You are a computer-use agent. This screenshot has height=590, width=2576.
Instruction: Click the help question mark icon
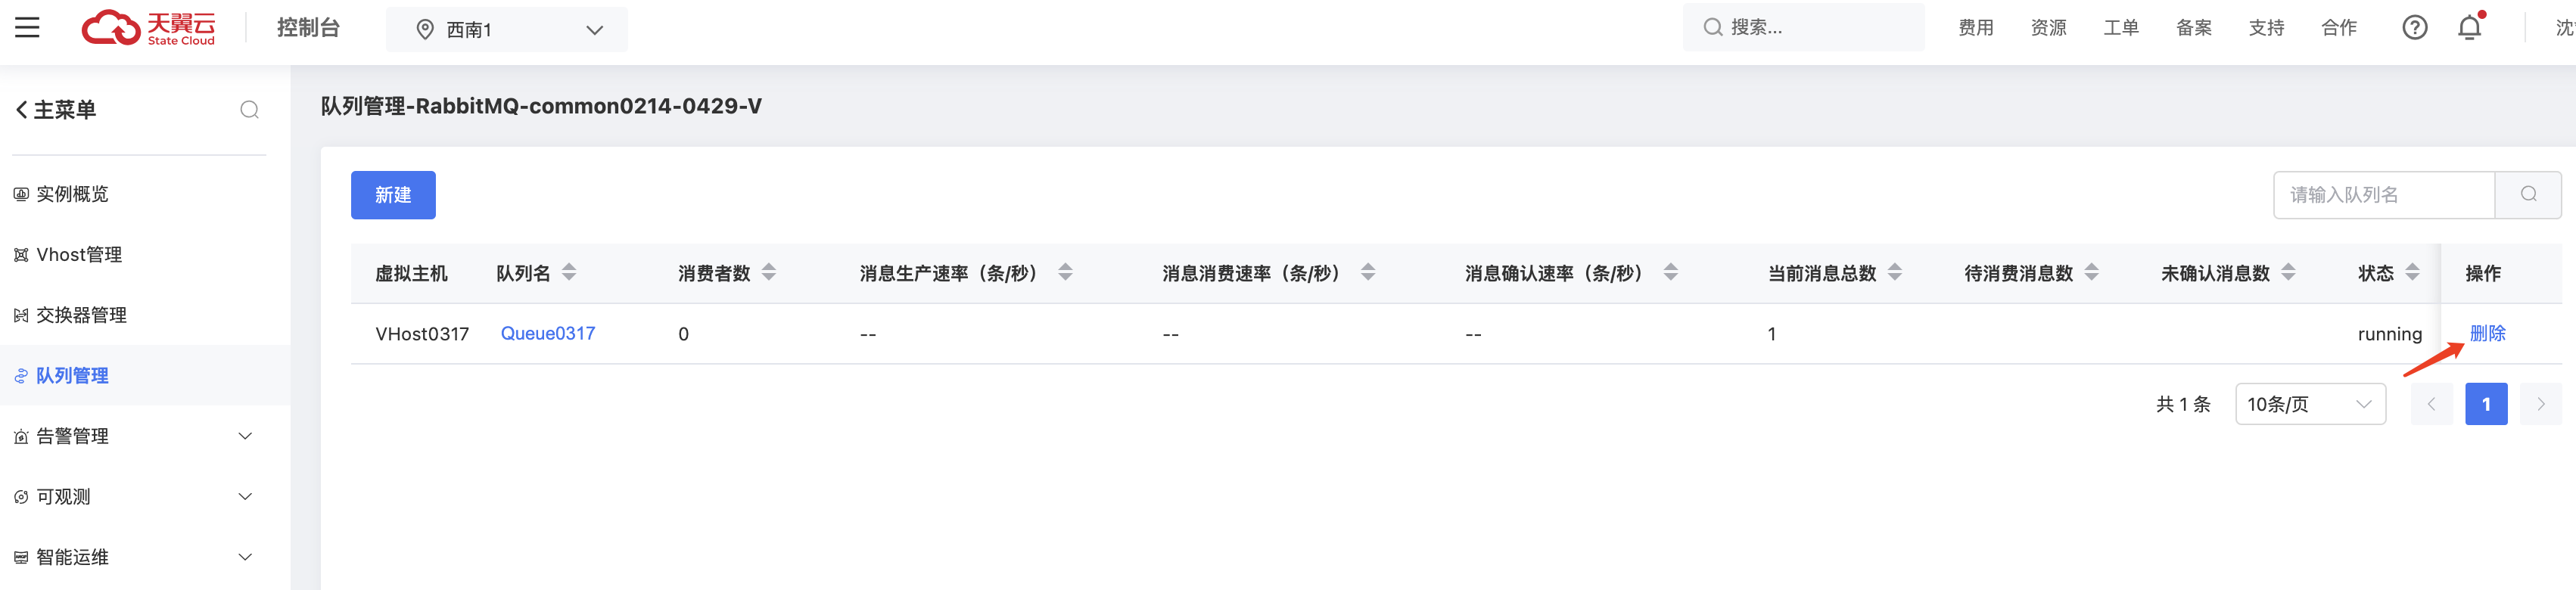click(2415, 27)
